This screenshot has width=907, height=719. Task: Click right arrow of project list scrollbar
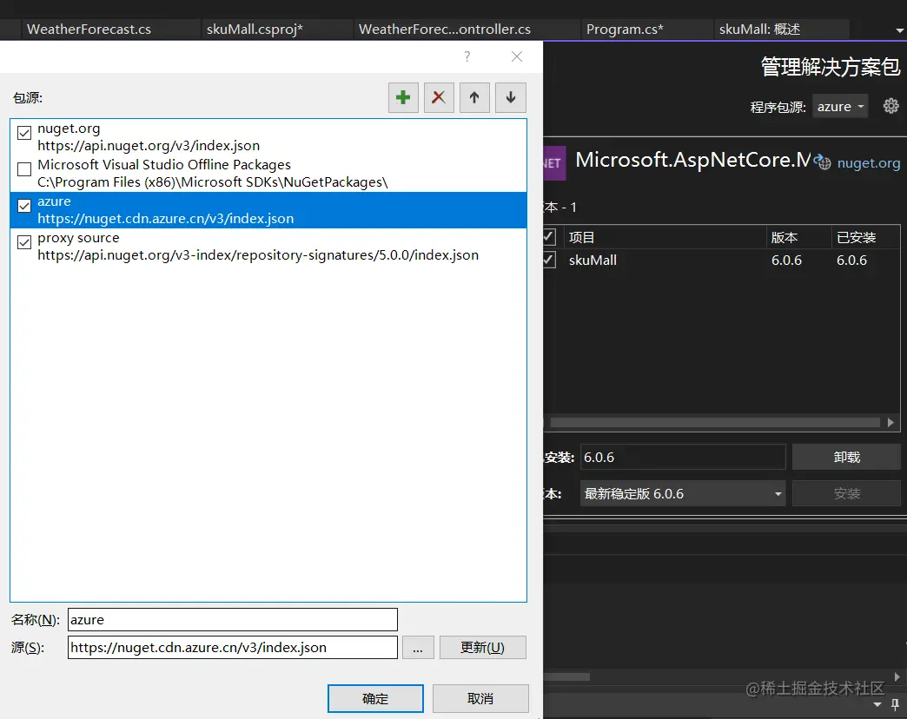[x=890, y=423]
